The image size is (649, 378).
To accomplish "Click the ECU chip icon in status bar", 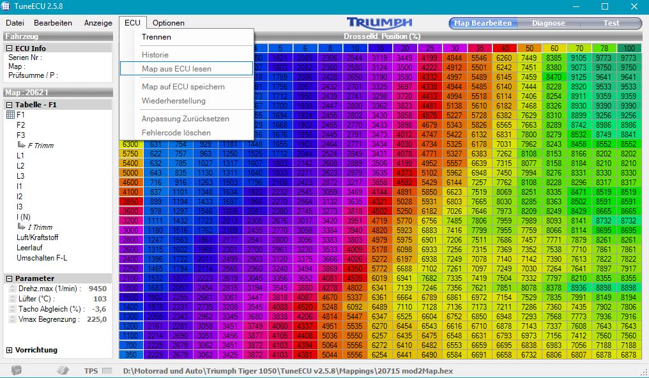I will pyautogui.click(x=17, y=370).
